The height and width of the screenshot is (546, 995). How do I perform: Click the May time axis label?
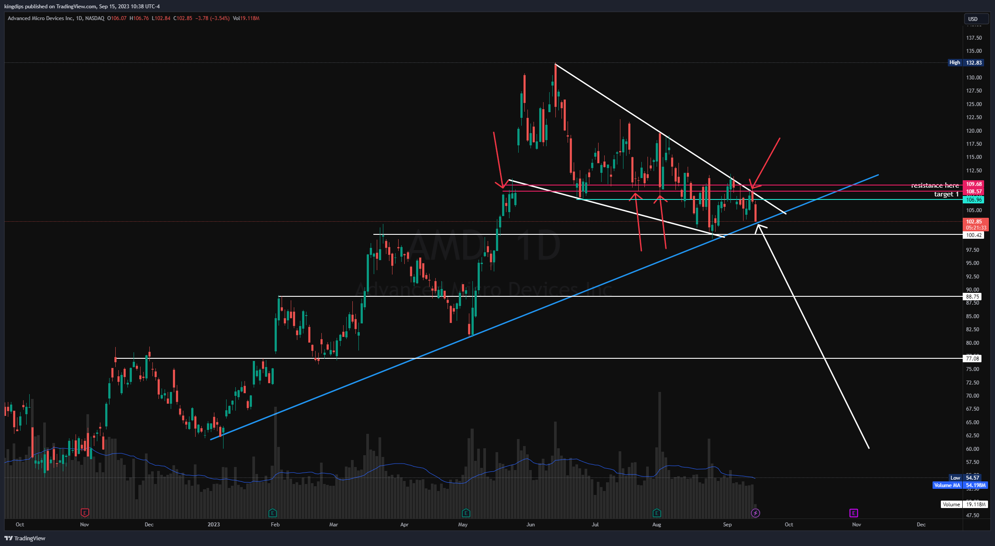463,525
